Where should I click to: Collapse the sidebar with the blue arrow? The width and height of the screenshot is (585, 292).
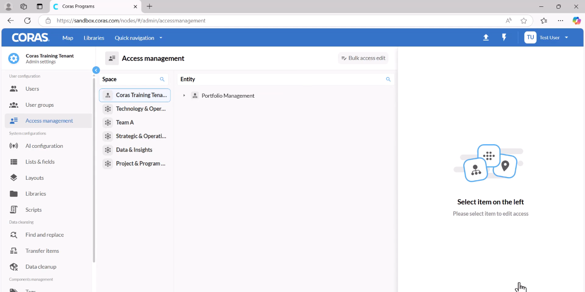pyautogui.click(x=96, y=70)
